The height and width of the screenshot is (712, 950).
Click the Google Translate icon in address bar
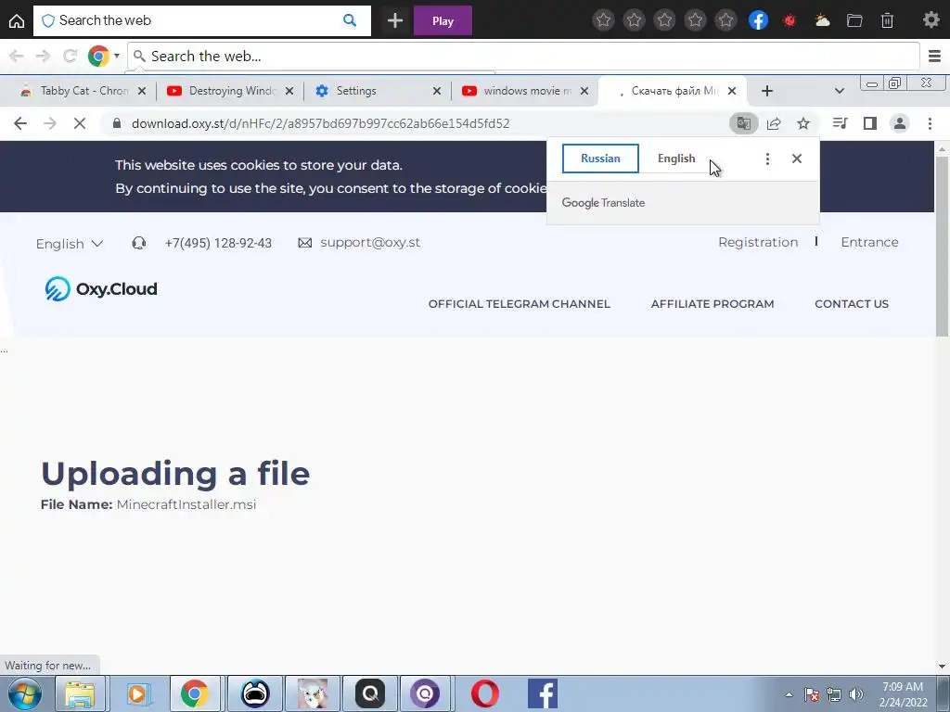pyautogui.click(x=743, y=123)
